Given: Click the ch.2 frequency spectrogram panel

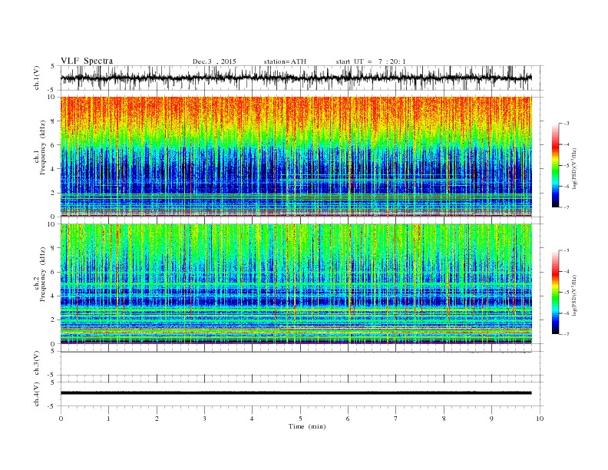Looking at the screenshot, I should click(296, 284).
